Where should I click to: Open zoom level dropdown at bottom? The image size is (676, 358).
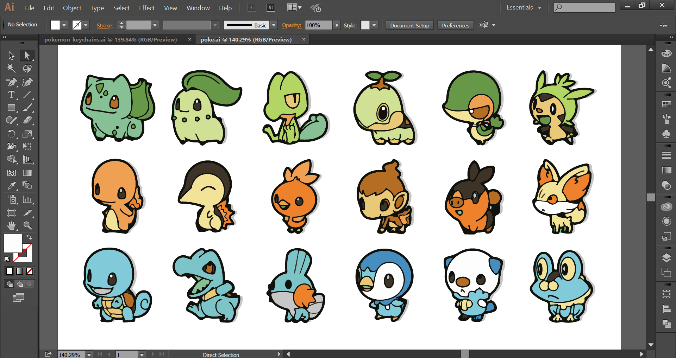click(89, 354)
